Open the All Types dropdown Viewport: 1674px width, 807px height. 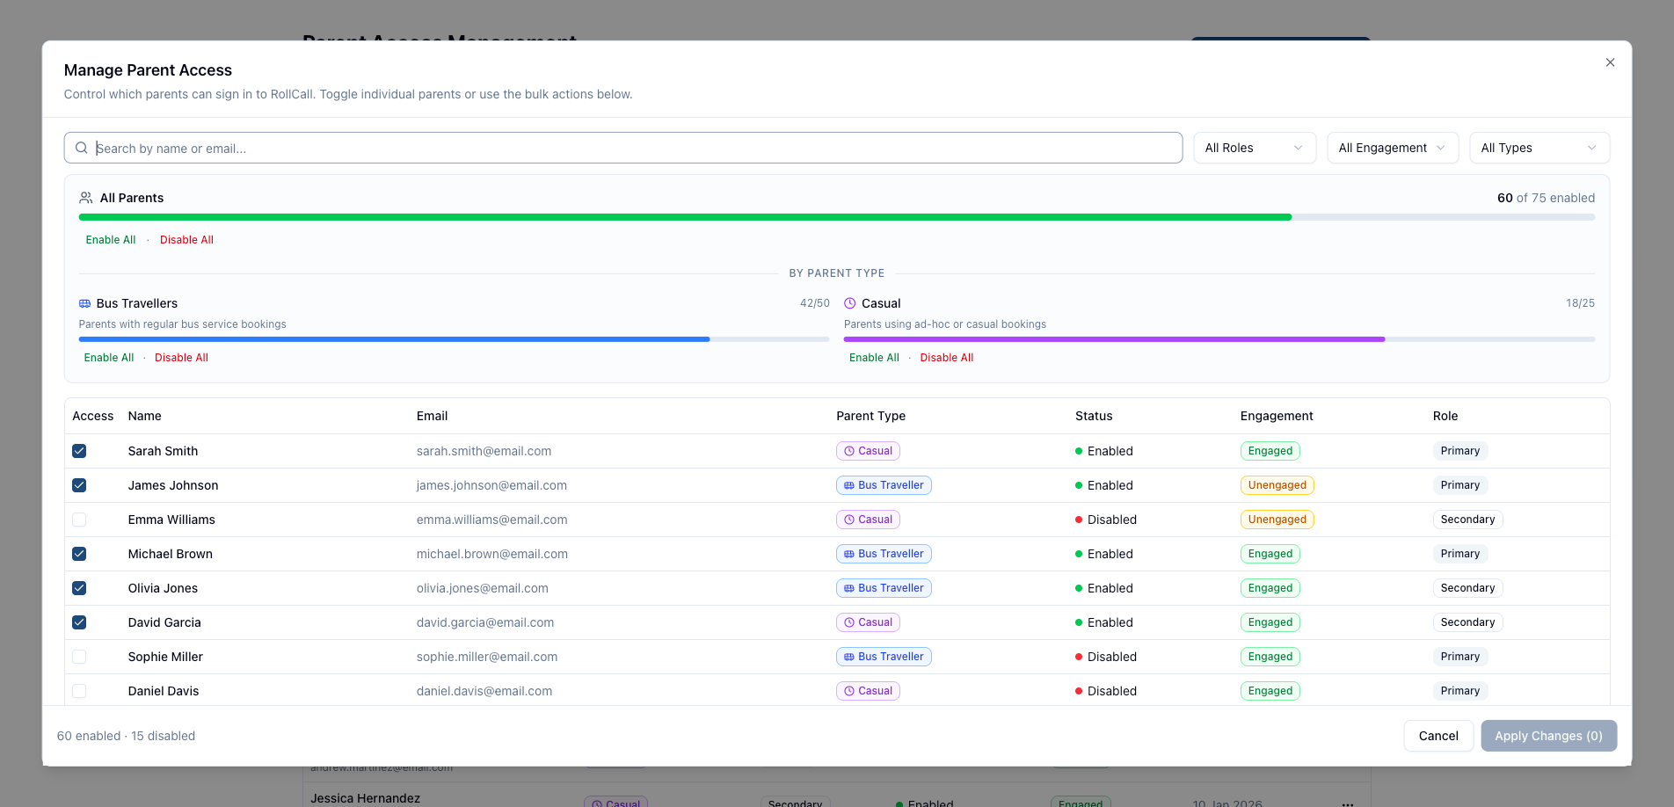(1539, 148)
